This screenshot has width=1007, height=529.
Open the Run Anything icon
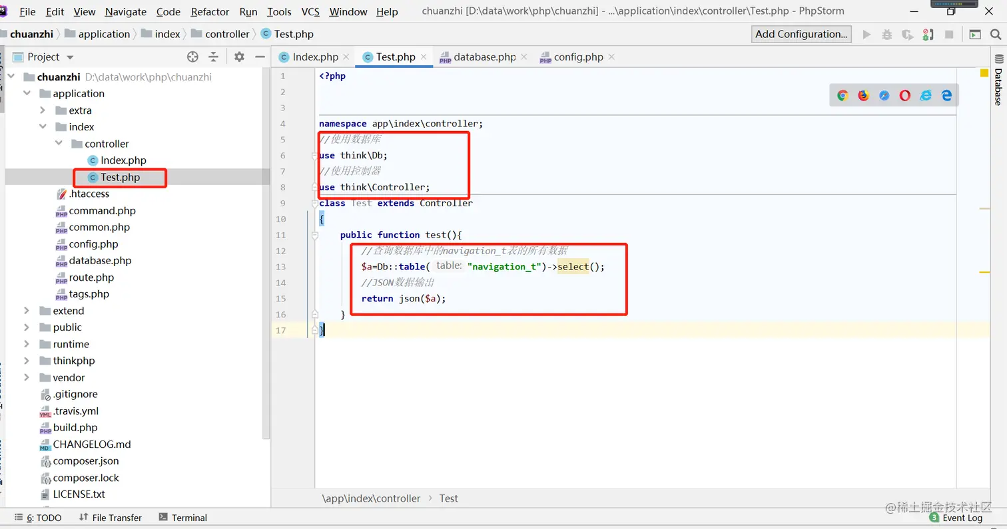[975, 35]
